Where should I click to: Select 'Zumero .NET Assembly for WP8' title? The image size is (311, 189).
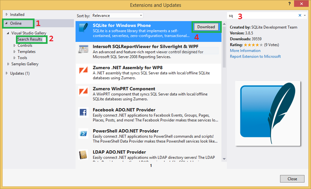click(x=128, y=68)
